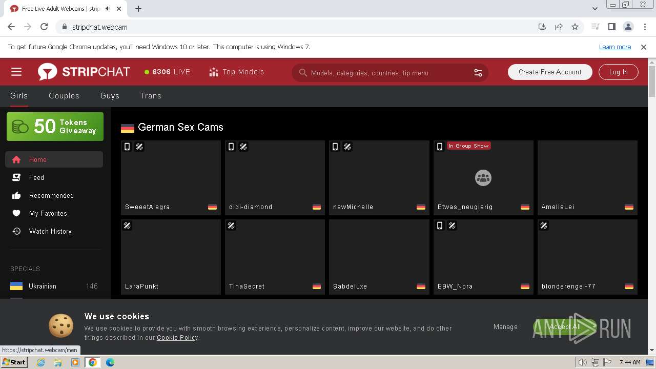Close the Stripchat browser tab
The height and width of the screenshot is (369, 656).
click(120, 9)
